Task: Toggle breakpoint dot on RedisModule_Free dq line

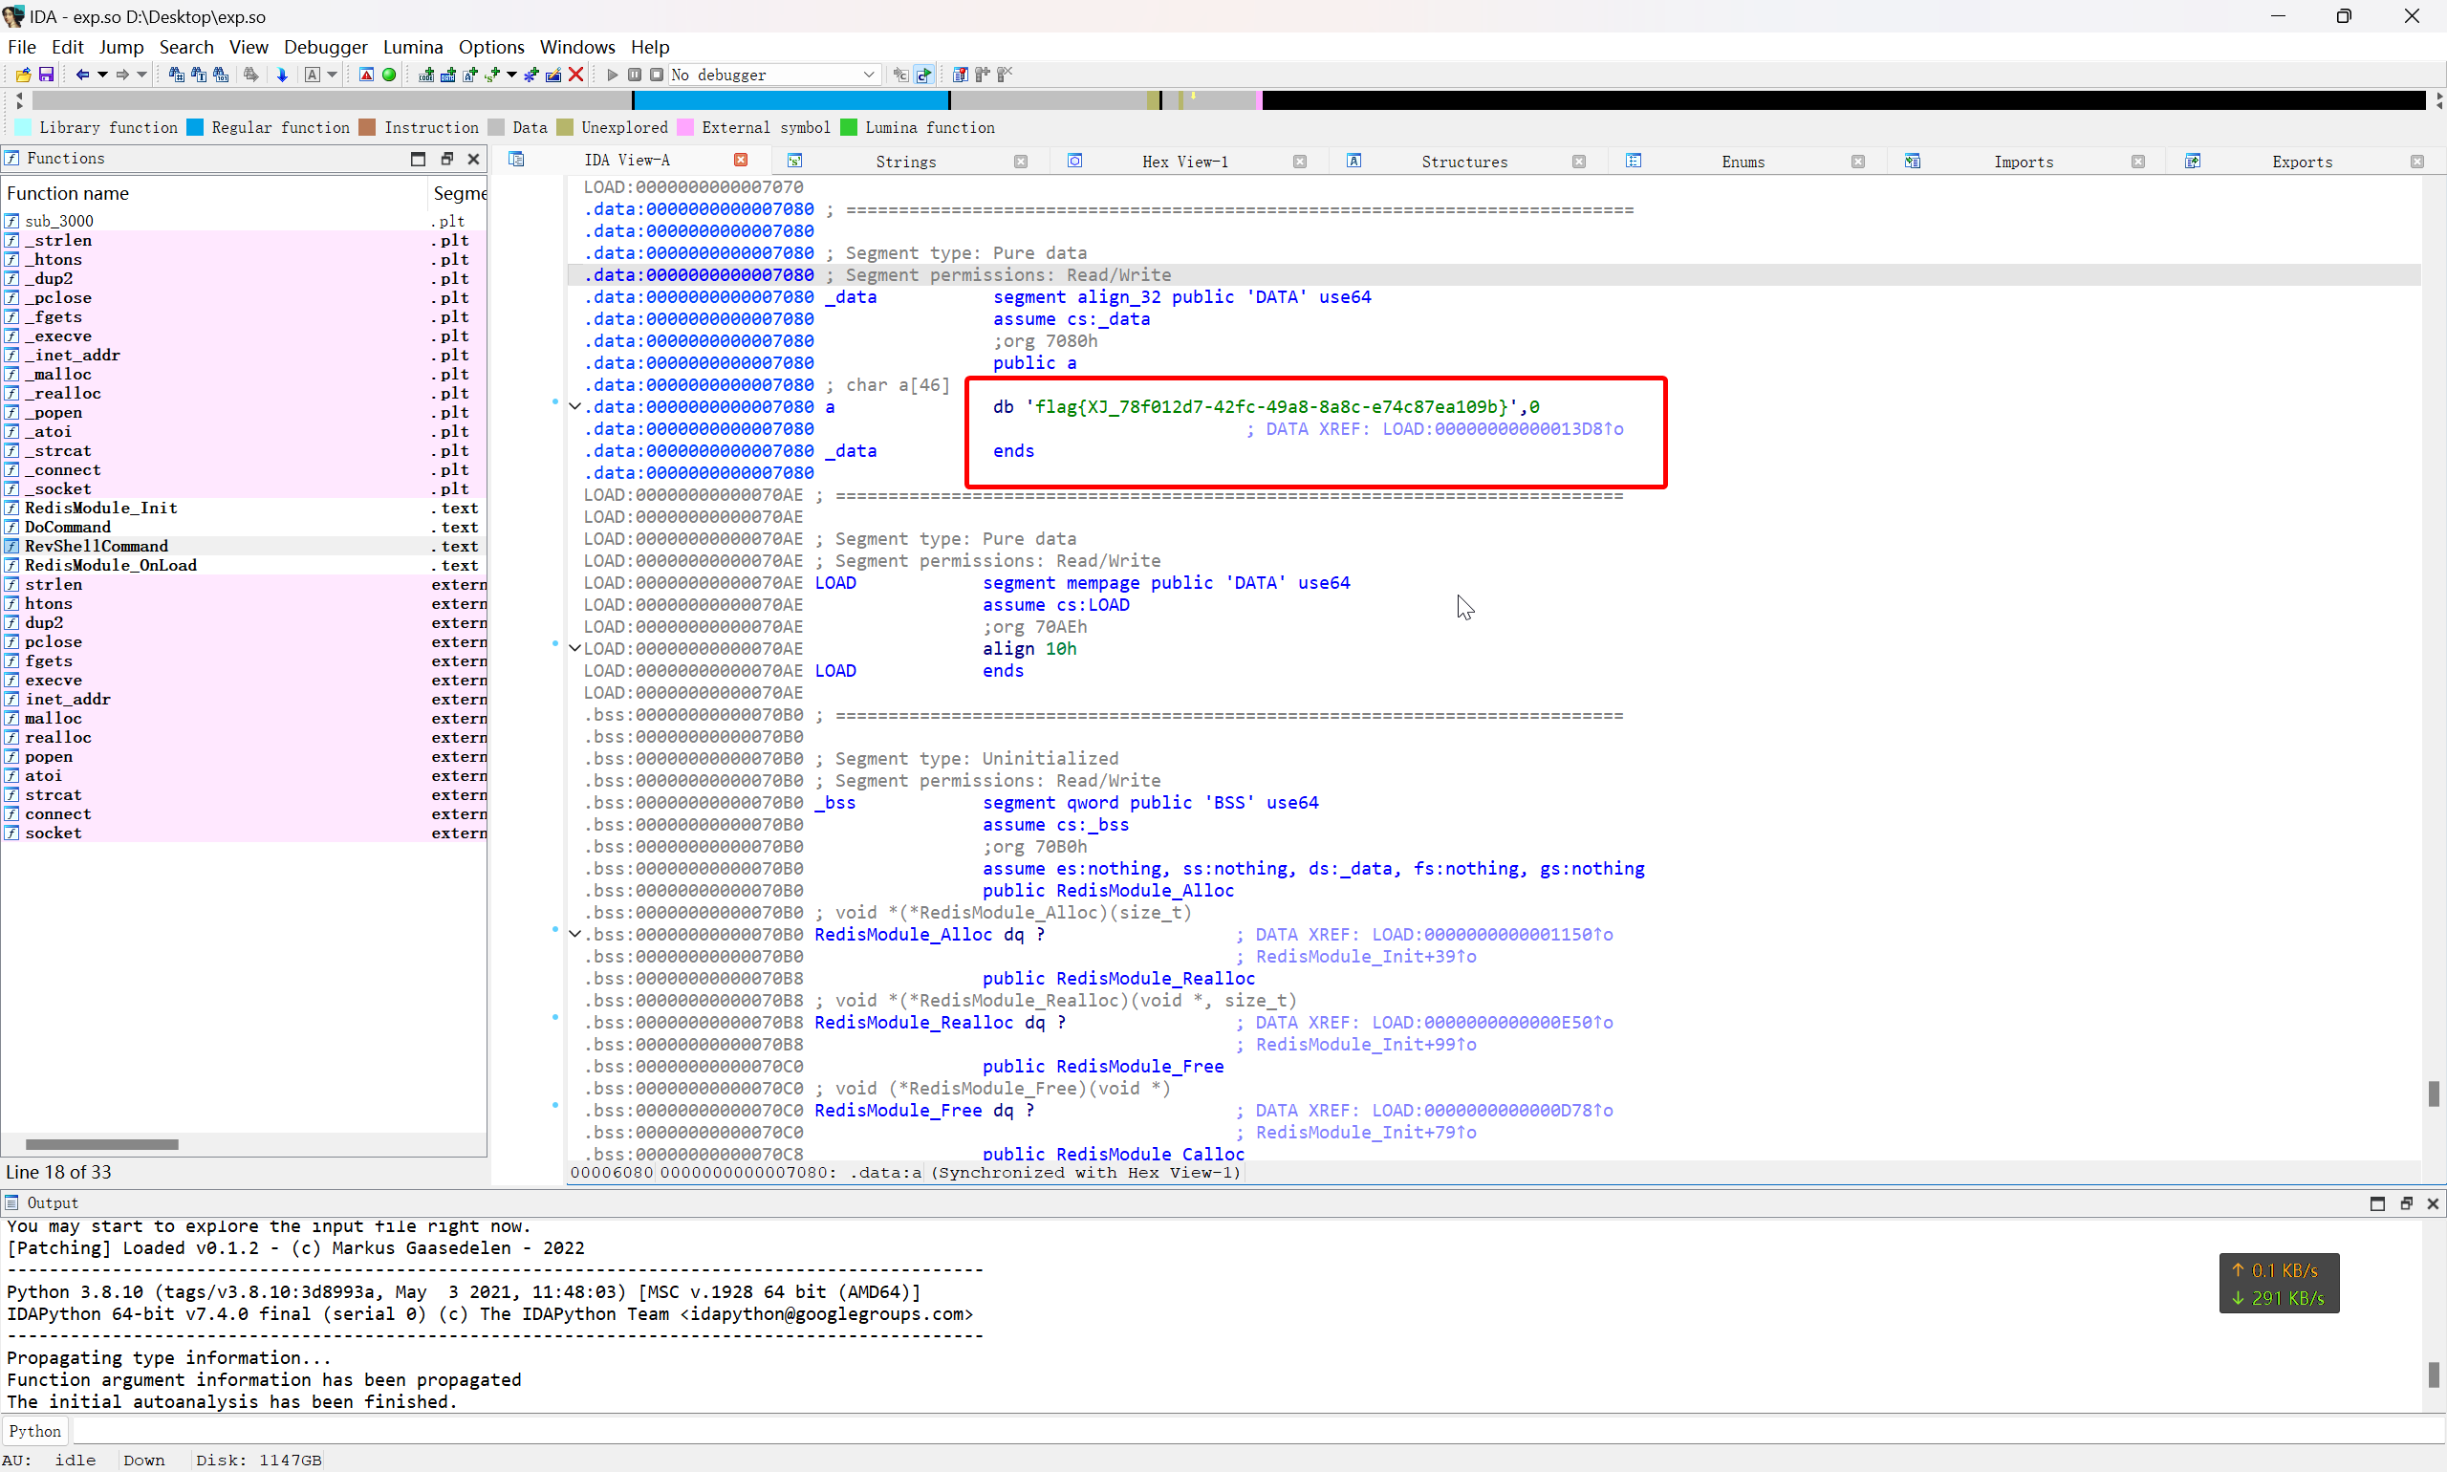Action: [555, 1105]
